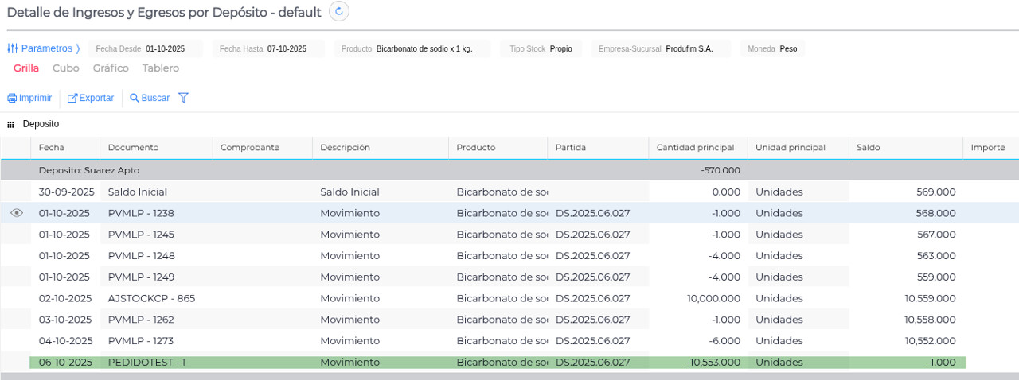Click the grid grouping icon beside Deposito
Viewport: 1019px width, 380px height.
pos(11,125)
